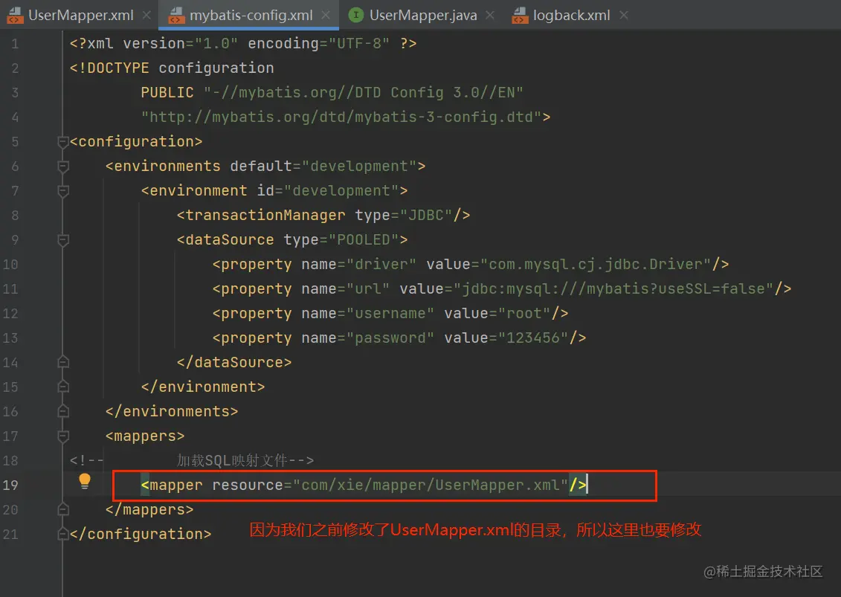This screenshot has width=841, height=597.
Task: Click the "UTF-8" encoding value
Action: [359, 43]
